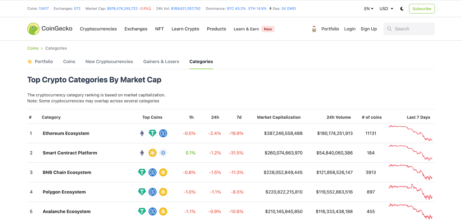The width and height of the screenshot is (462, 221).
Task: Click the search magnifier icon
Action: pyautogui.click(x=390, y=29)
